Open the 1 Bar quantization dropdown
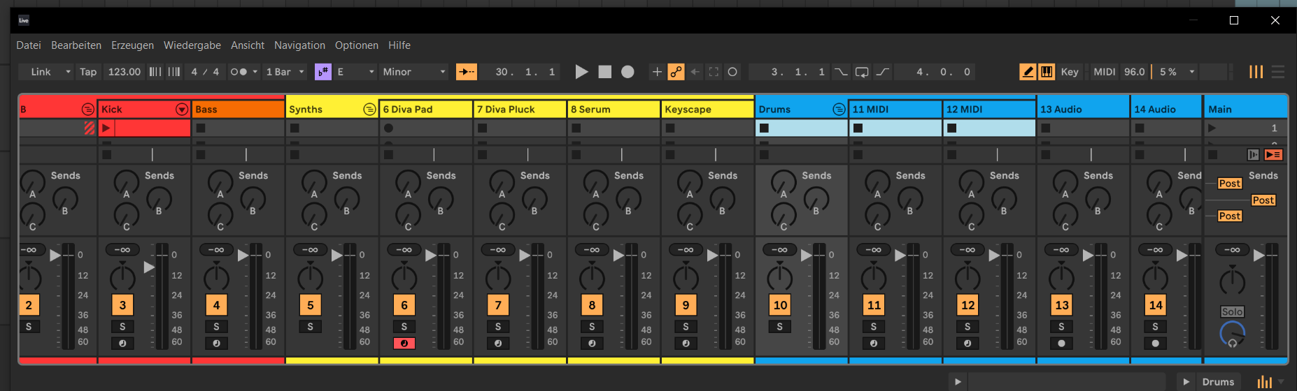The height and width of the screenshot is (391, 1297). point(302,72)
